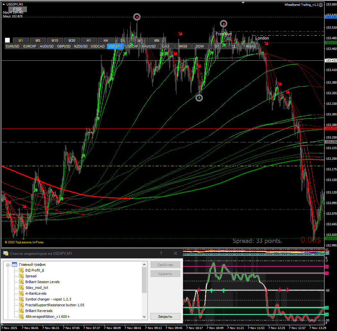Viewport: 337px width, 331px height.
Task: Change symbol to XAUUSD
Action: [149, 46]
